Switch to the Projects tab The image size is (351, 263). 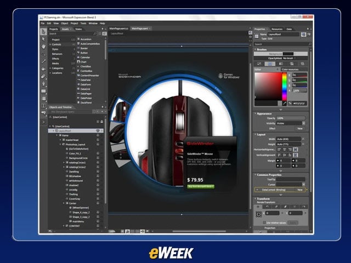tap(54, 29)
